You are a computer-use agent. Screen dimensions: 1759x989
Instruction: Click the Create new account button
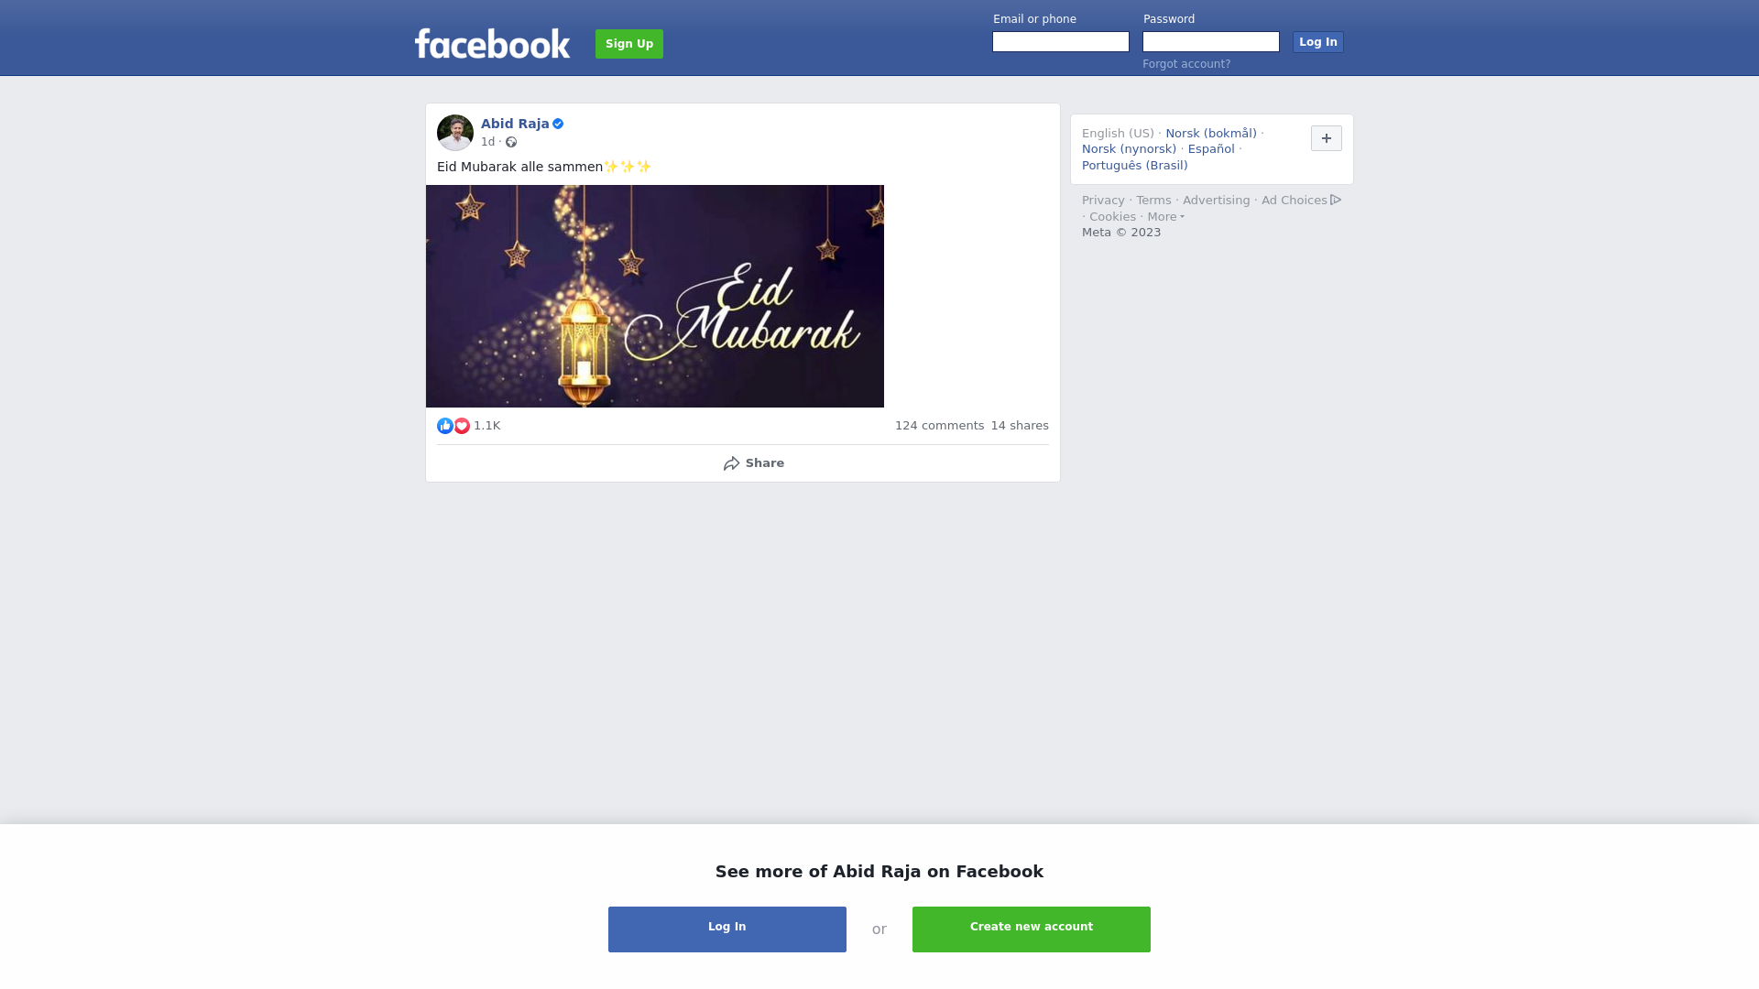1032,929
